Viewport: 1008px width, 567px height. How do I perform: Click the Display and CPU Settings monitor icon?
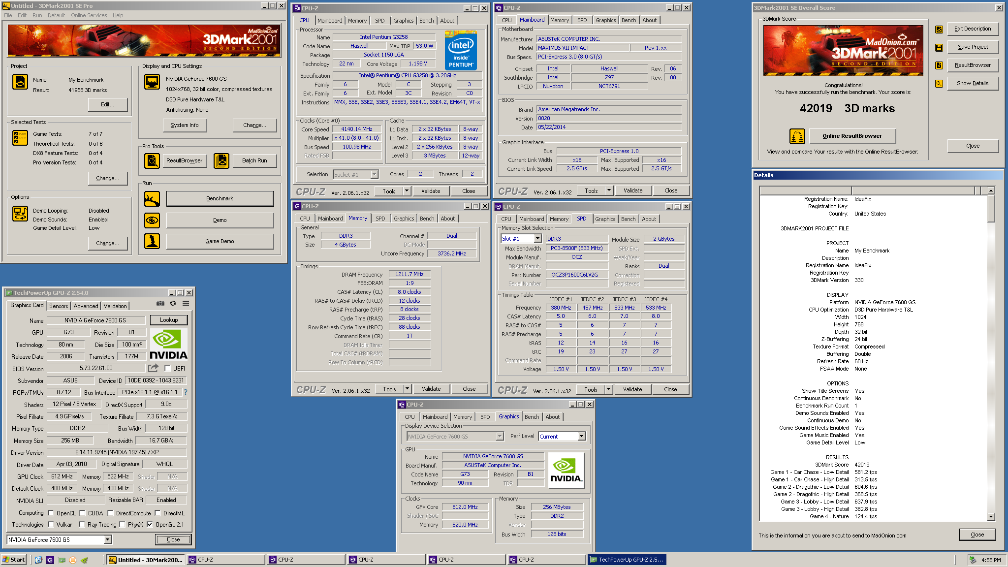click(152, 82)
